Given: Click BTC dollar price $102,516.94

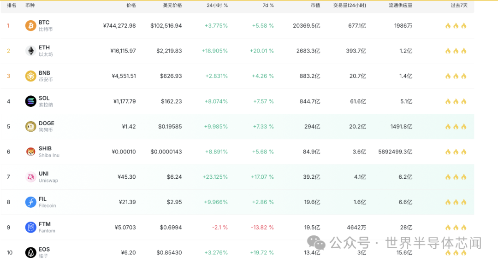Looking at the screenshot, I should coord(166,26).
